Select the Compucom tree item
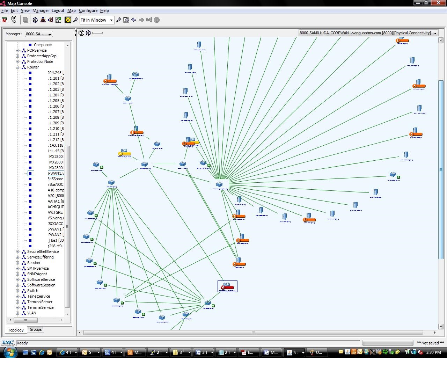 click(x=43, y=45)
